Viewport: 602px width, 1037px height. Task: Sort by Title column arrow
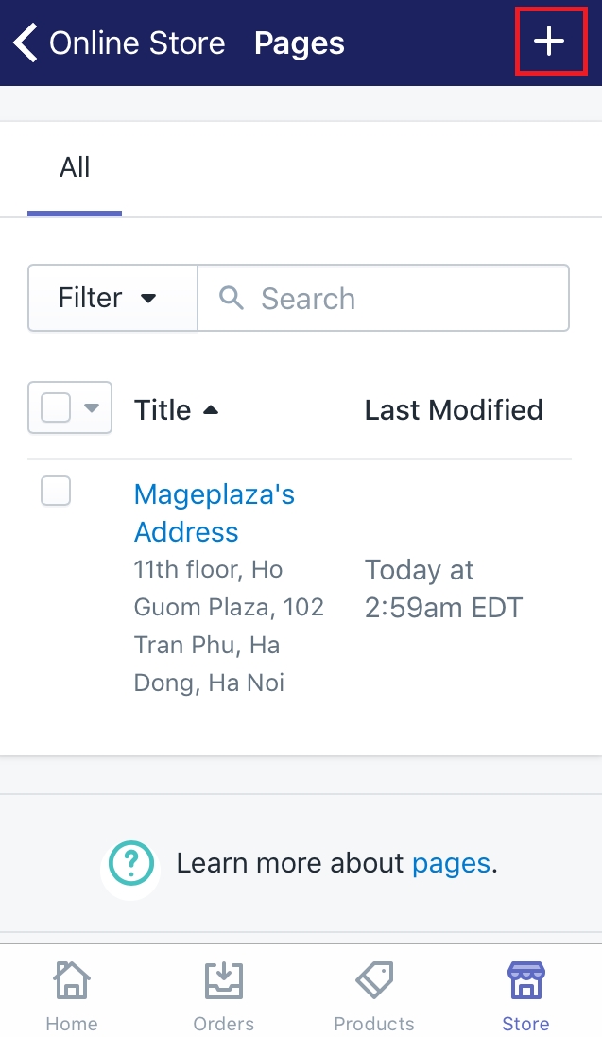pyautogui.click(x=211, y=410)
